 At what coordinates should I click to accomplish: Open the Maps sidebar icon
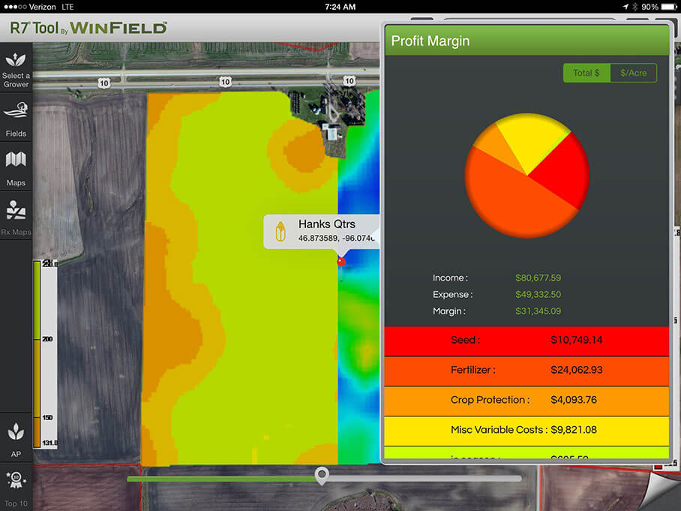click(x=16, y=167)
